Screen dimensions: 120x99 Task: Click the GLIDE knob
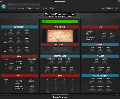11,68
